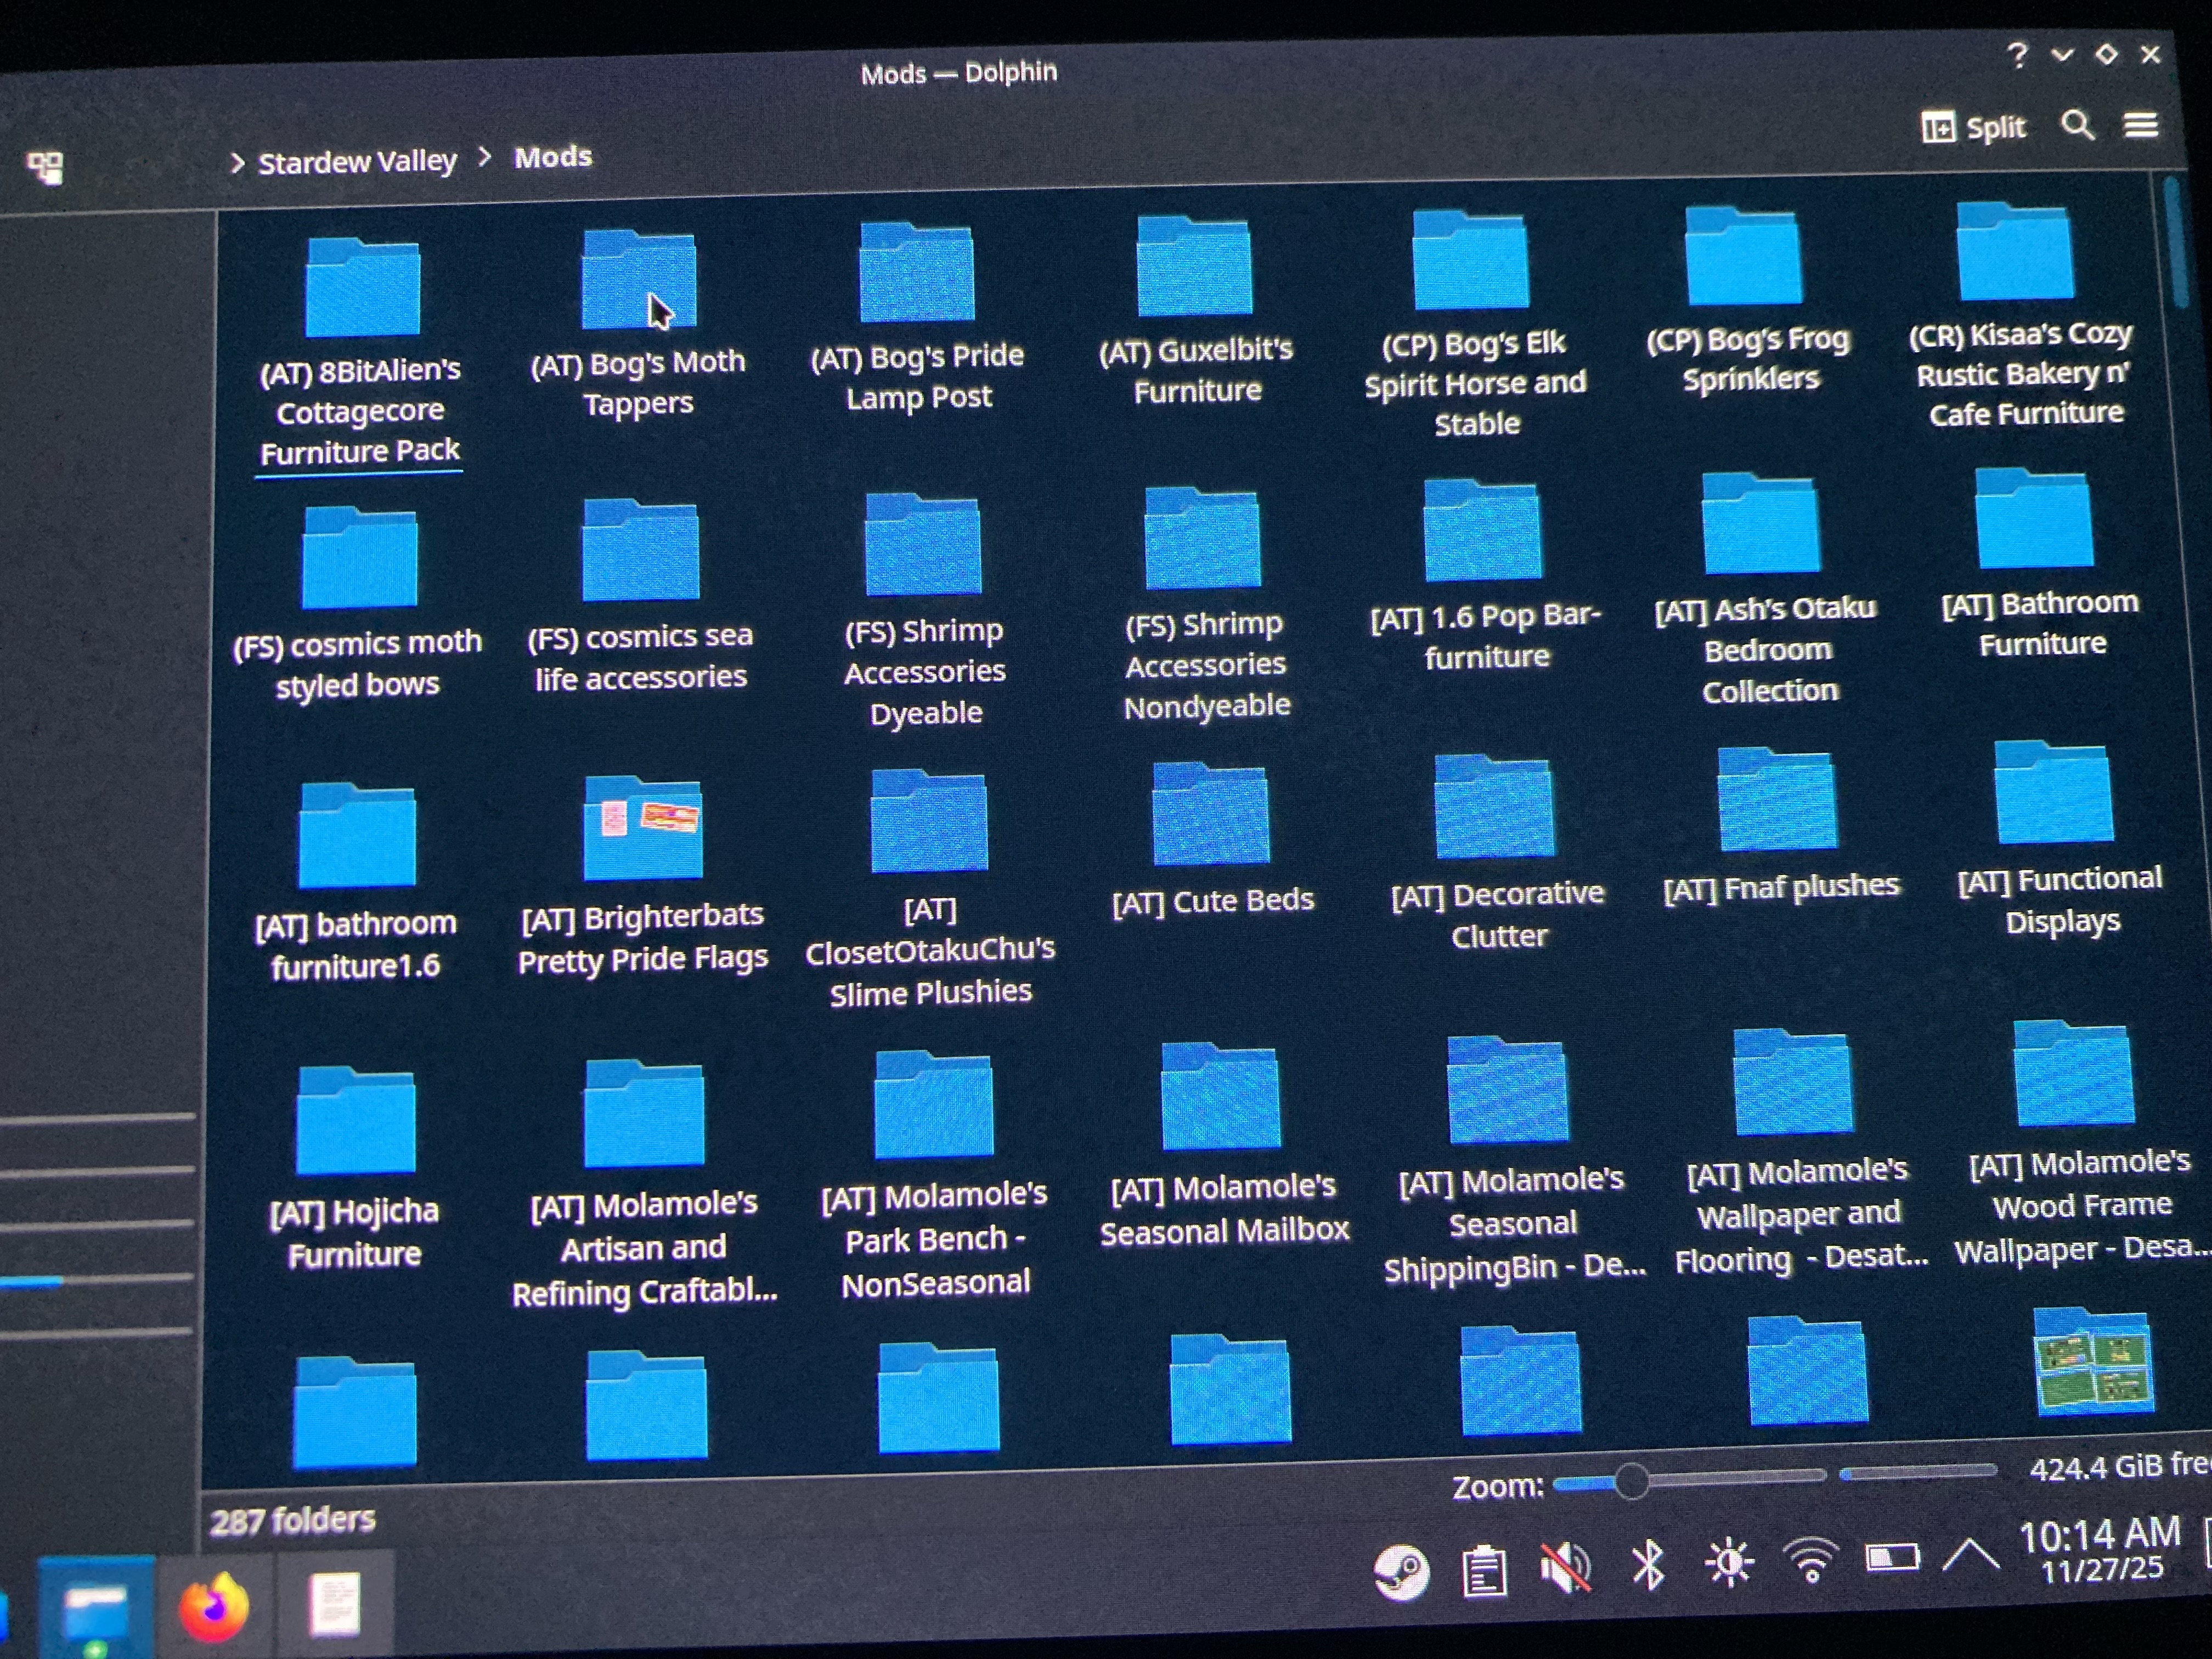This screenshot has height=1659, width=2212.
Task: Click the help question mark in titlebar
Action: (2017, 54)
